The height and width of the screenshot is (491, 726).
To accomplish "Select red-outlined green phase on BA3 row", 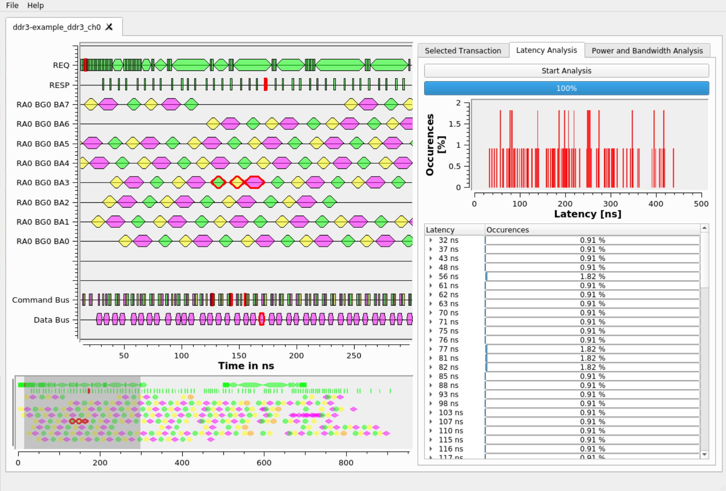I will [x=218, y=182].
